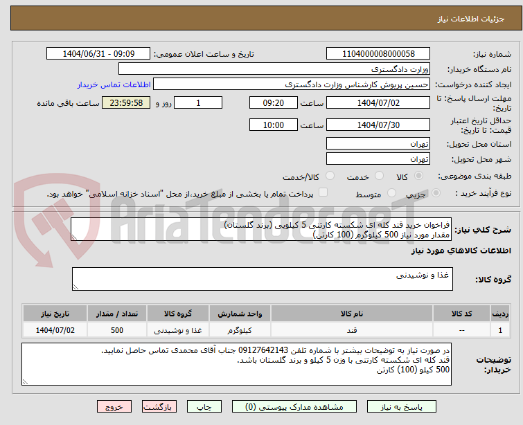The image size is (523, 425).
Task: Click the چاپ print button
Action: coord(204,407)
